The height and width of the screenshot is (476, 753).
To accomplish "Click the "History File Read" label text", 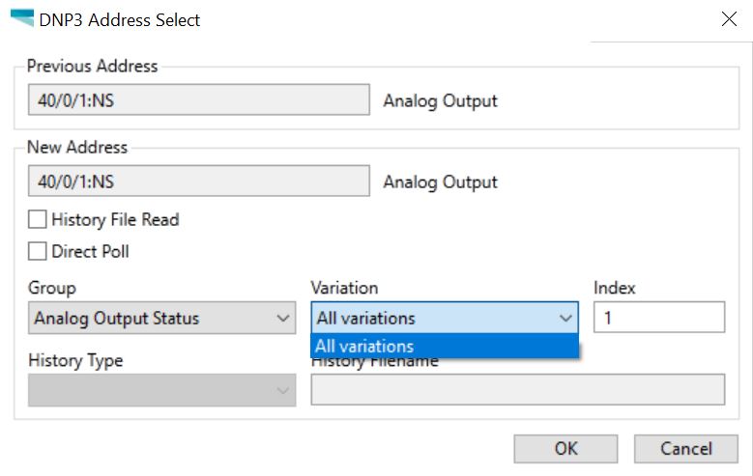I will pos(115,220).
